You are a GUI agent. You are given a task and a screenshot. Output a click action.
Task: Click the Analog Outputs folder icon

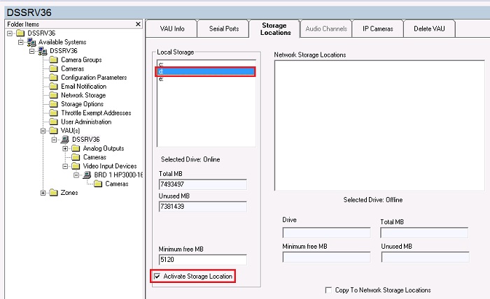(76, 148)
